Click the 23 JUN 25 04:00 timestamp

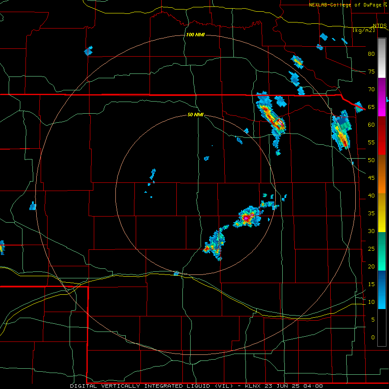tap(293, 386)
